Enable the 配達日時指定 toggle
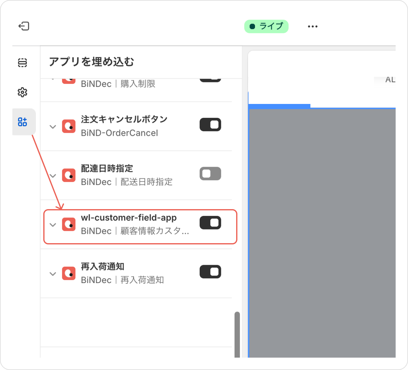This screenshot has width=408, height=370. [210, 174]
